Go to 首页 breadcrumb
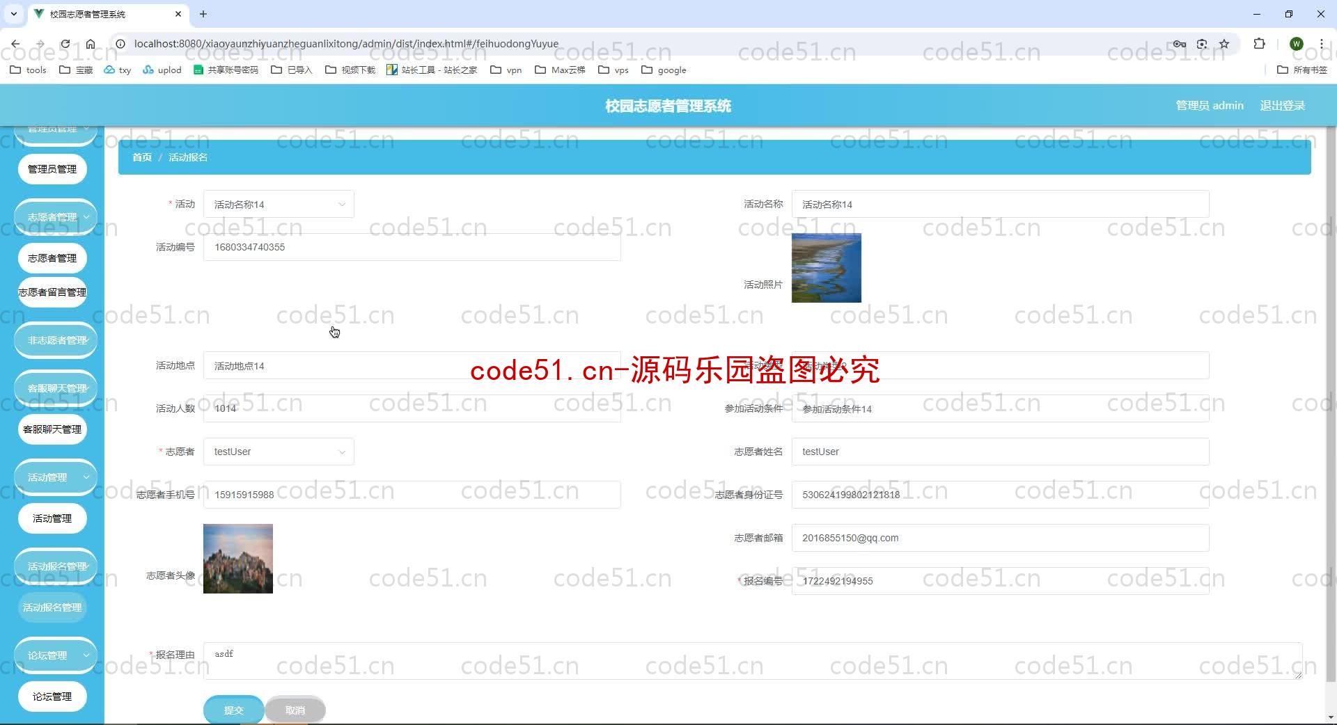This screenshot has height=725, width=1337. click(x=142, y=157)
